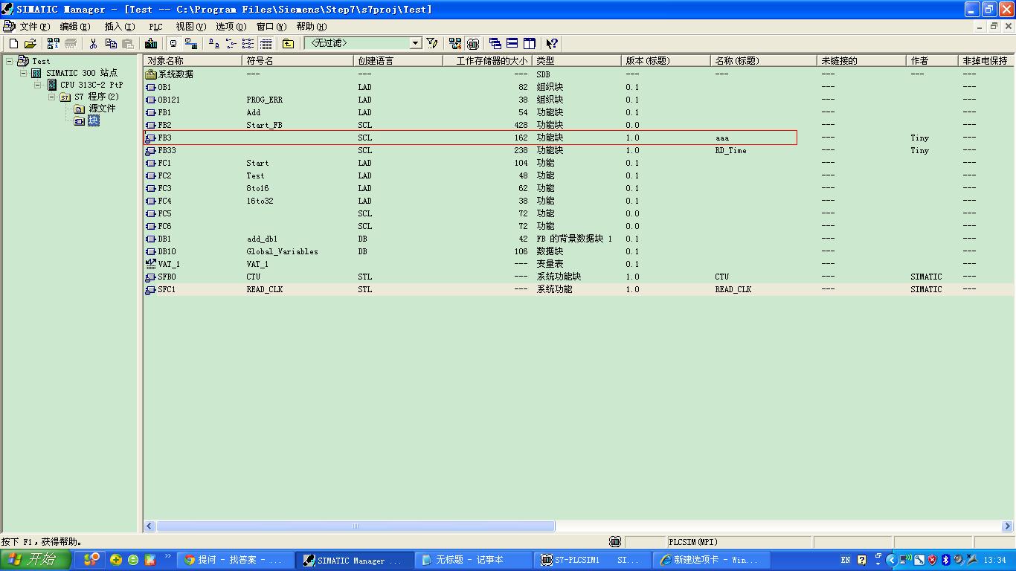Image resolution: width=1016 pixels, height=571 pixels.
Task: Select 源文件 in the project tree
Action: click(x=102, y=109)
